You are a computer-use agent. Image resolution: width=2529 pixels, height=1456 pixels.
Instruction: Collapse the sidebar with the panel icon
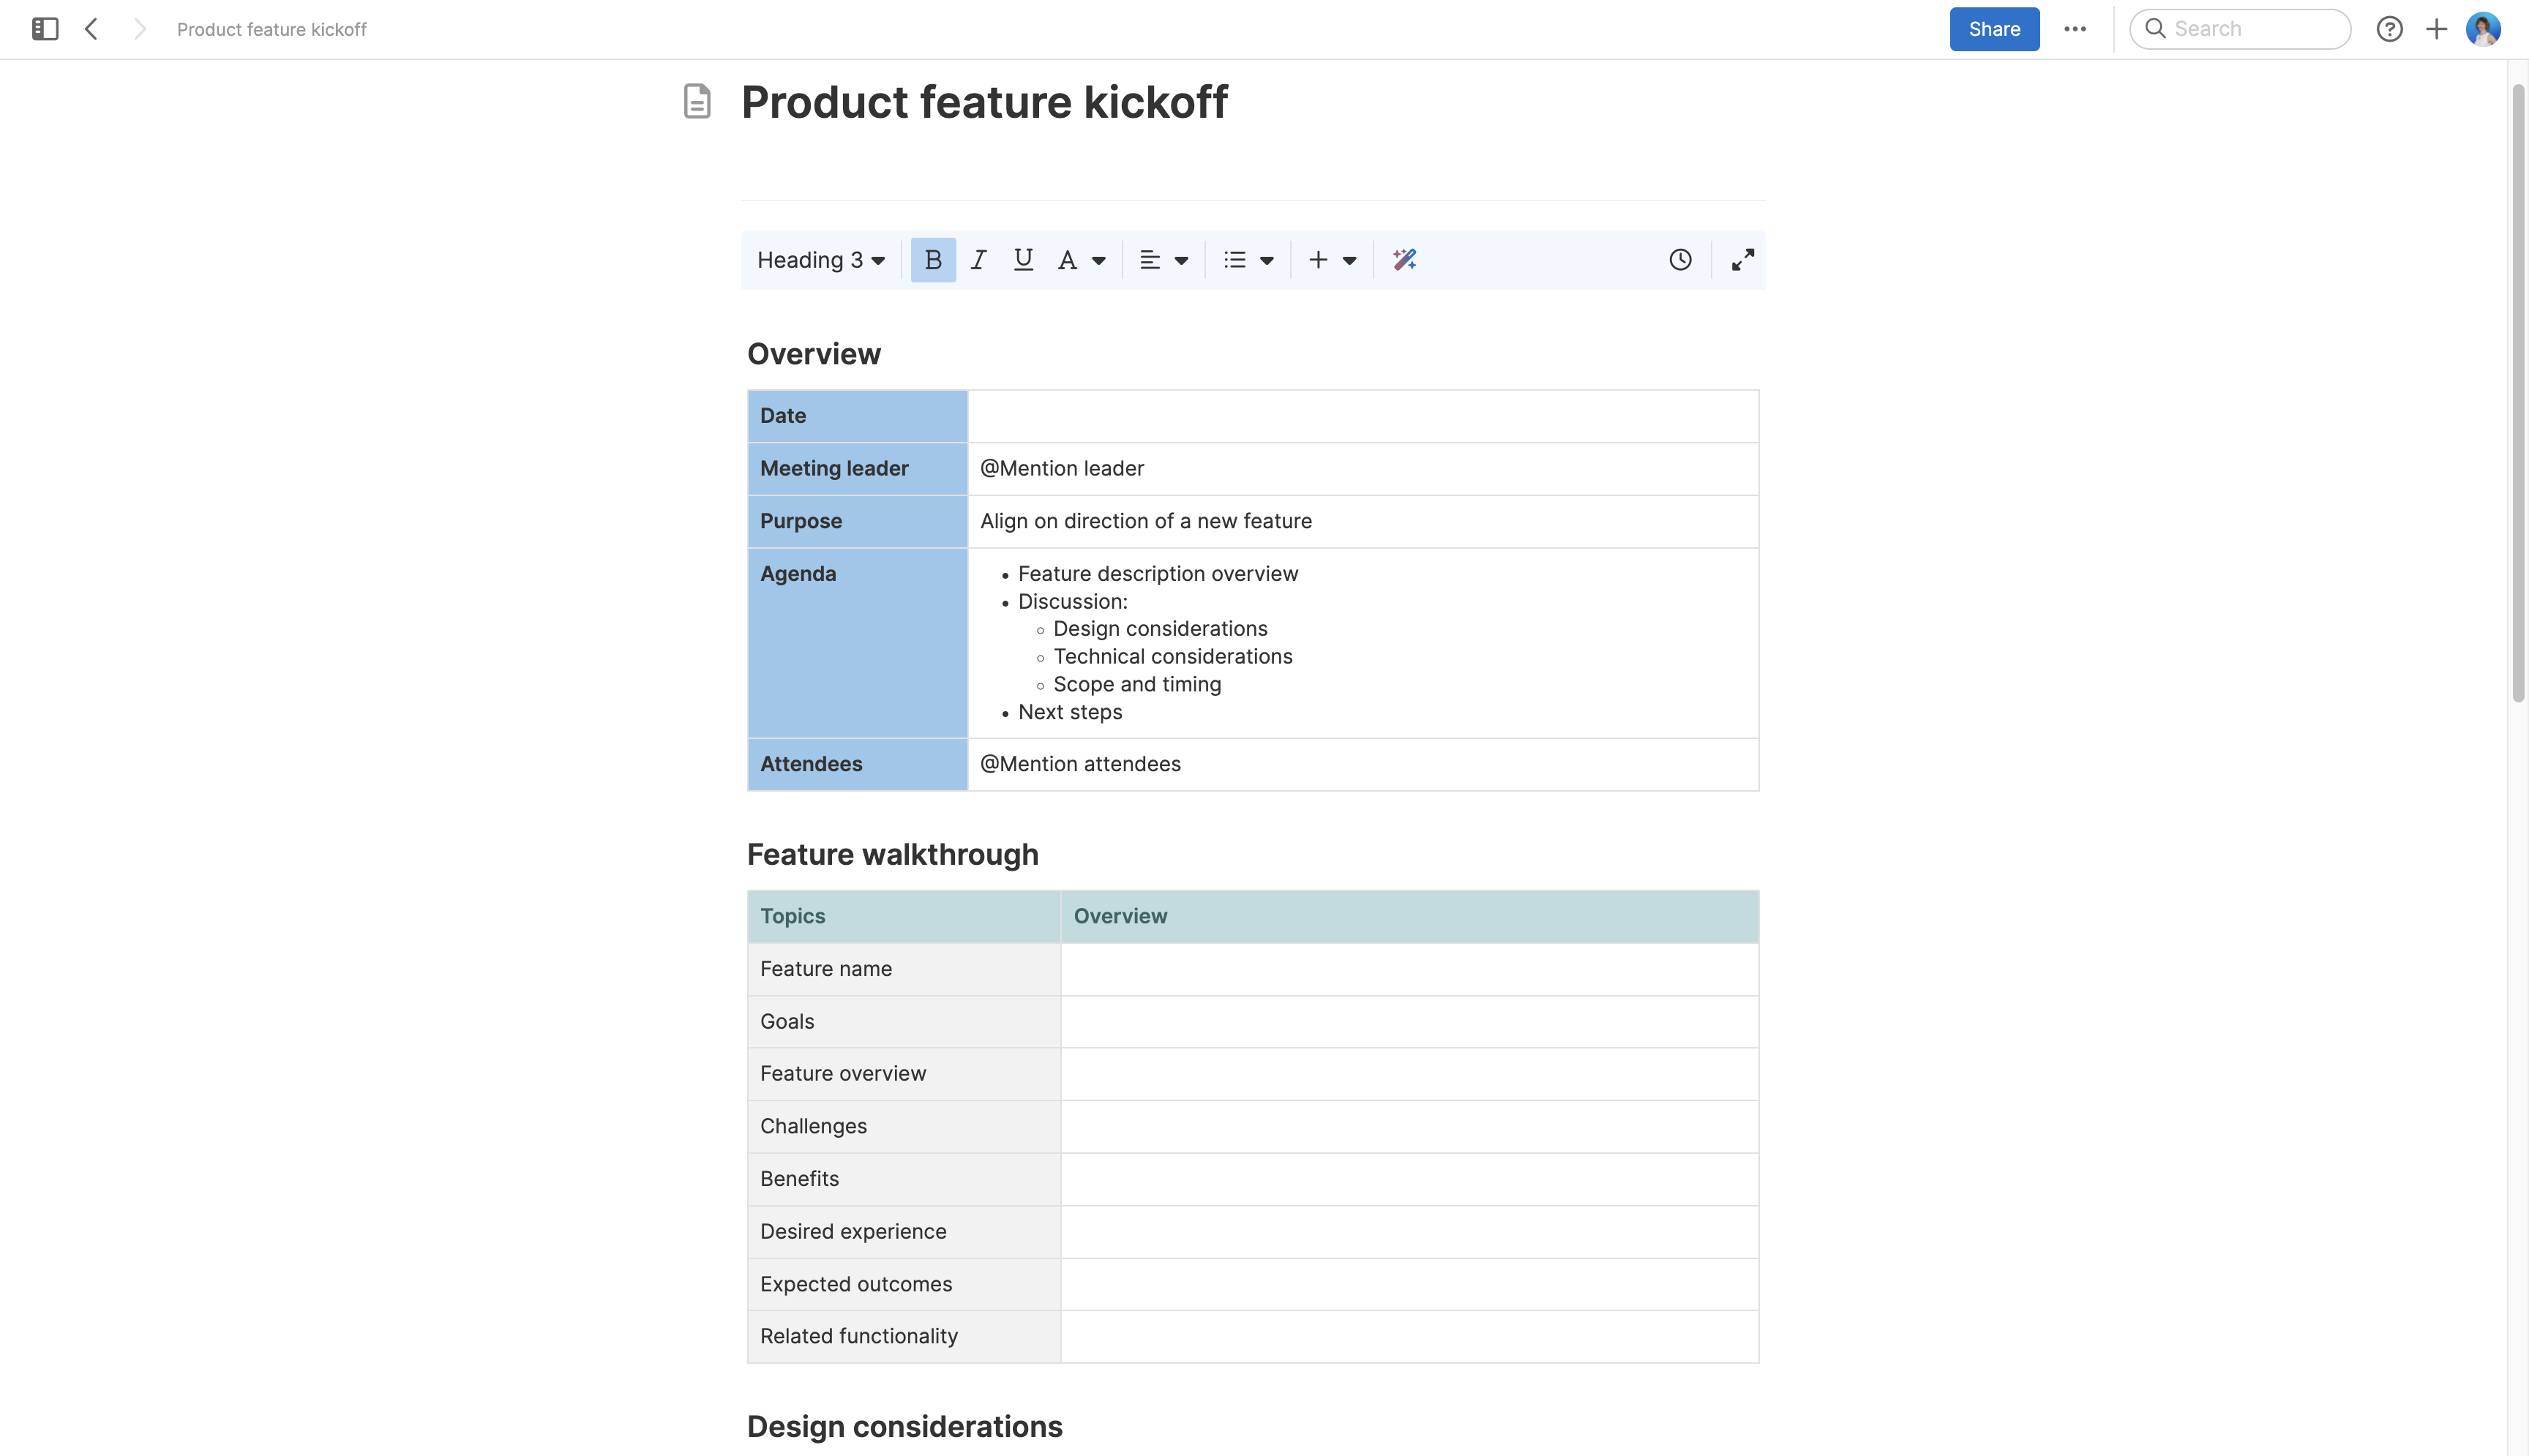coord(43,29)
